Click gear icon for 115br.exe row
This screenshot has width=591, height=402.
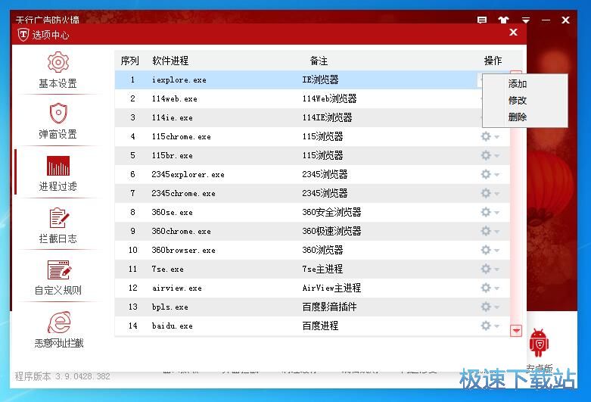pyautogui.click(x=486, y=155)
